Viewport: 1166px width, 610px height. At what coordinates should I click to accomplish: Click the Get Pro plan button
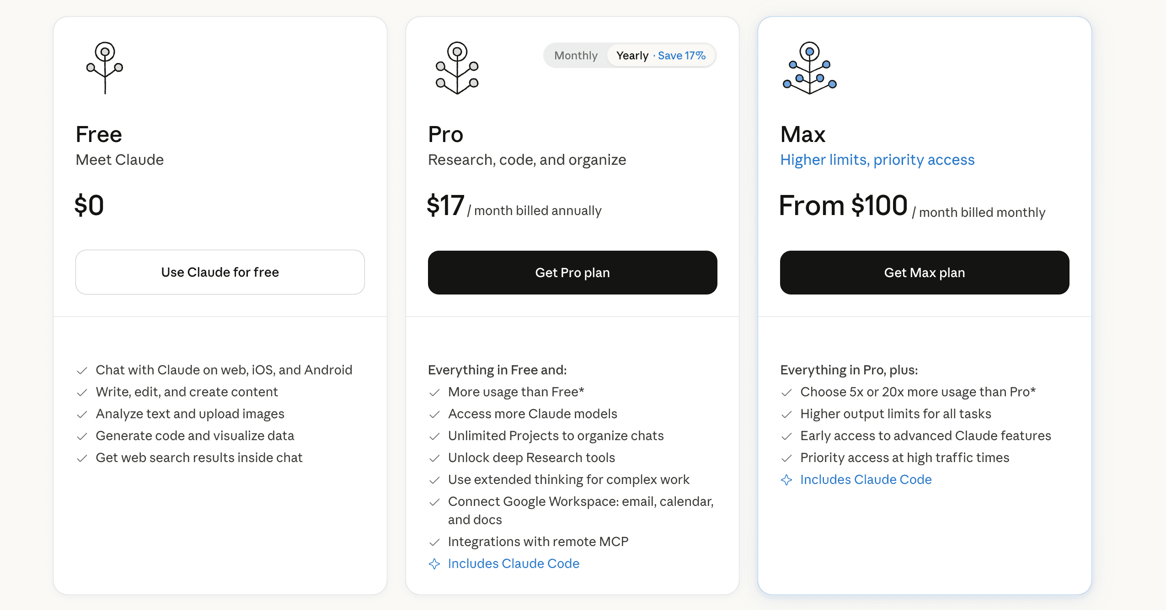click(572, 272)
